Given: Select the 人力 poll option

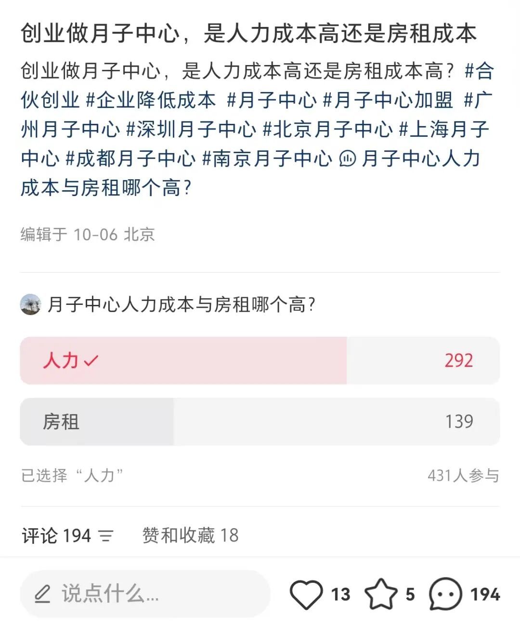Looking at the screenshot, I should point(183,360).
